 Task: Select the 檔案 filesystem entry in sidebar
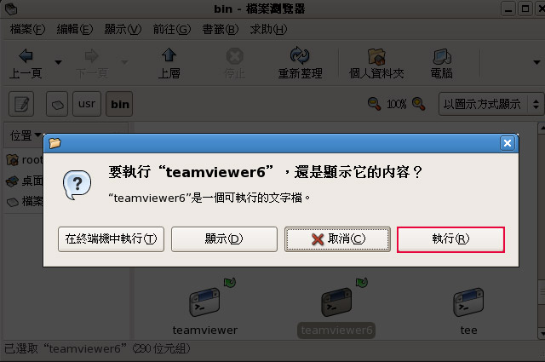pyautogui.click(x=25, y=201)
